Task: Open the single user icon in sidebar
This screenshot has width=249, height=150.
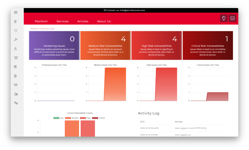Action: (16, 49)
